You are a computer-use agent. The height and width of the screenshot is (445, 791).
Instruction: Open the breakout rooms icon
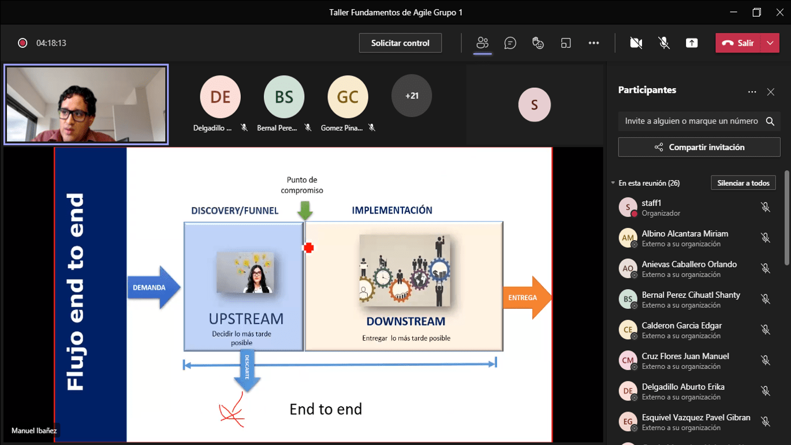point(565,43)
